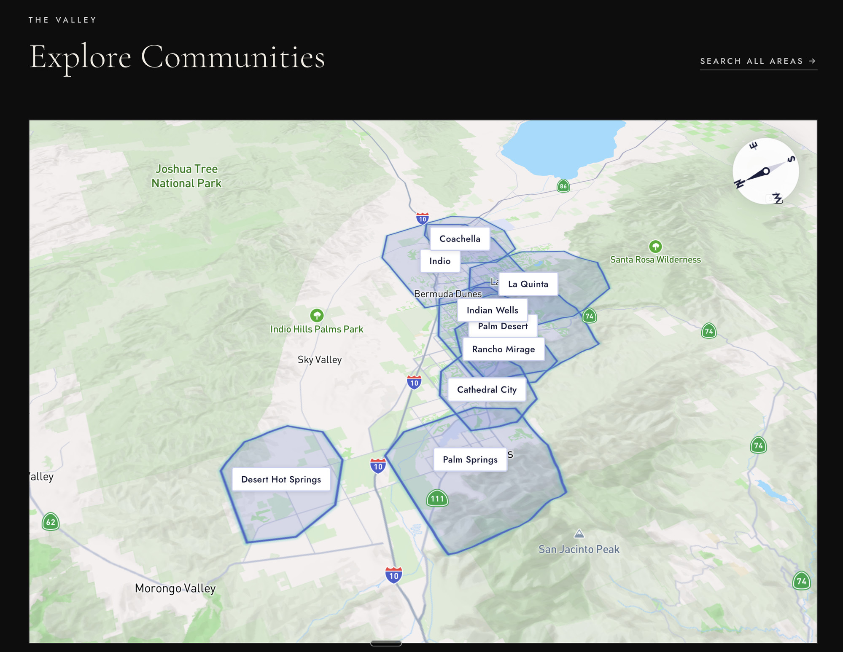Click the Sky Valley map label

pyautogui.click(x=320, y=360)
